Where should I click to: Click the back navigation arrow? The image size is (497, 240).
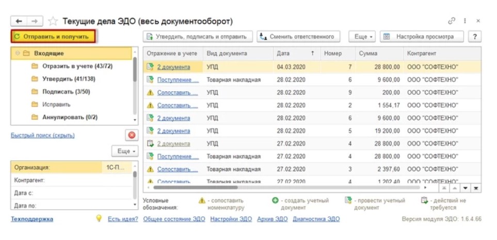click(x=19, y=21)
